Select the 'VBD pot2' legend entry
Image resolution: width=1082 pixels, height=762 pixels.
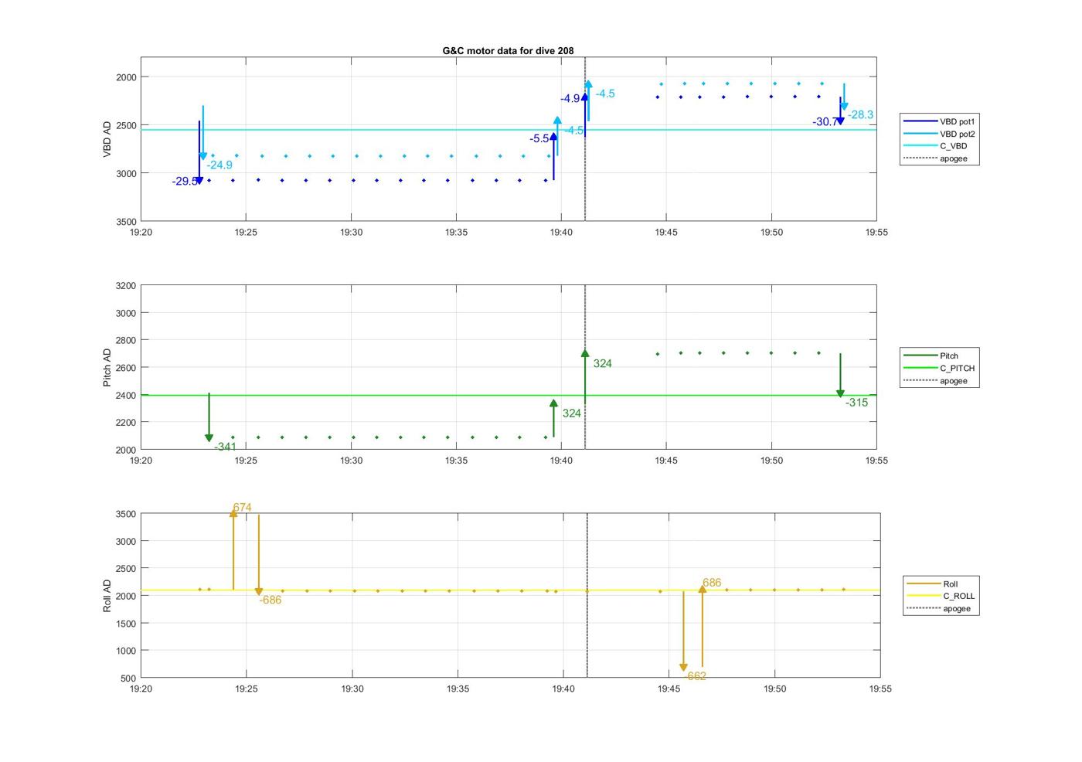click(x=940, y=134)
